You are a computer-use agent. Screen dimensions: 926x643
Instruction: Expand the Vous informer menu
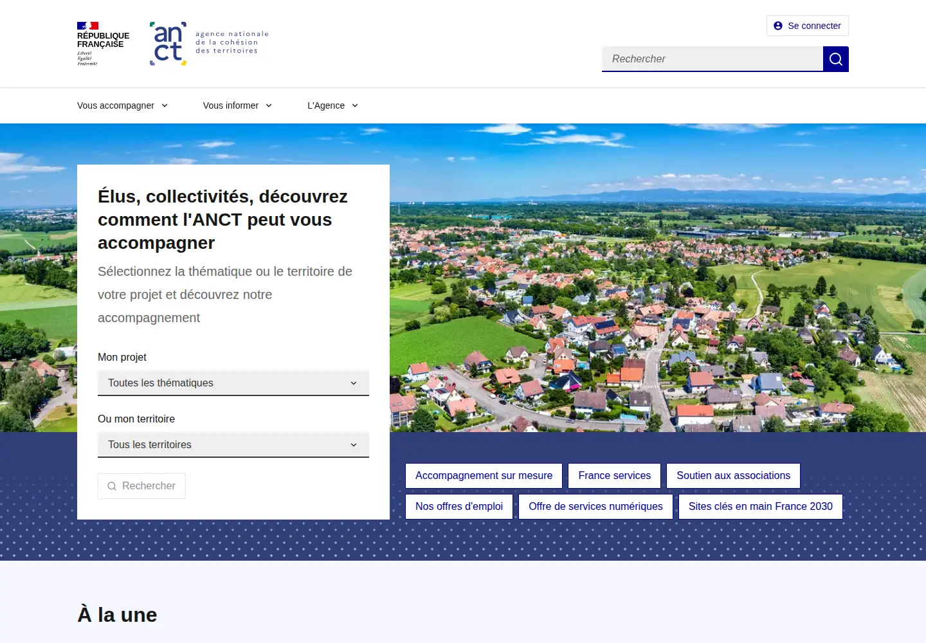pyautogui.click(x=237, y=105)
